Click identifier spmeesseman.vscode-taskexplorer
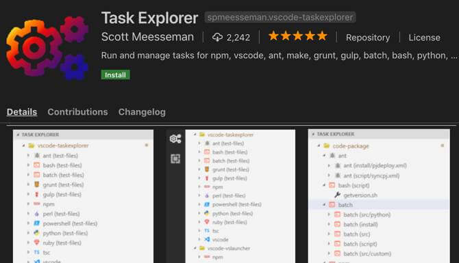 pos(280,18)
